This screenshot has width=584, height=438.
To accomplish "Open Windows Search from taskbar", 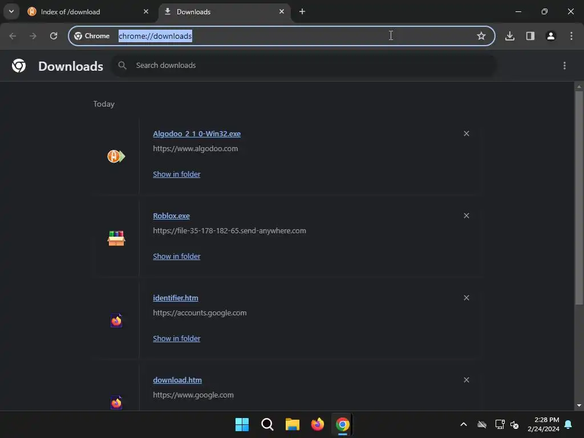I will 267,424.
